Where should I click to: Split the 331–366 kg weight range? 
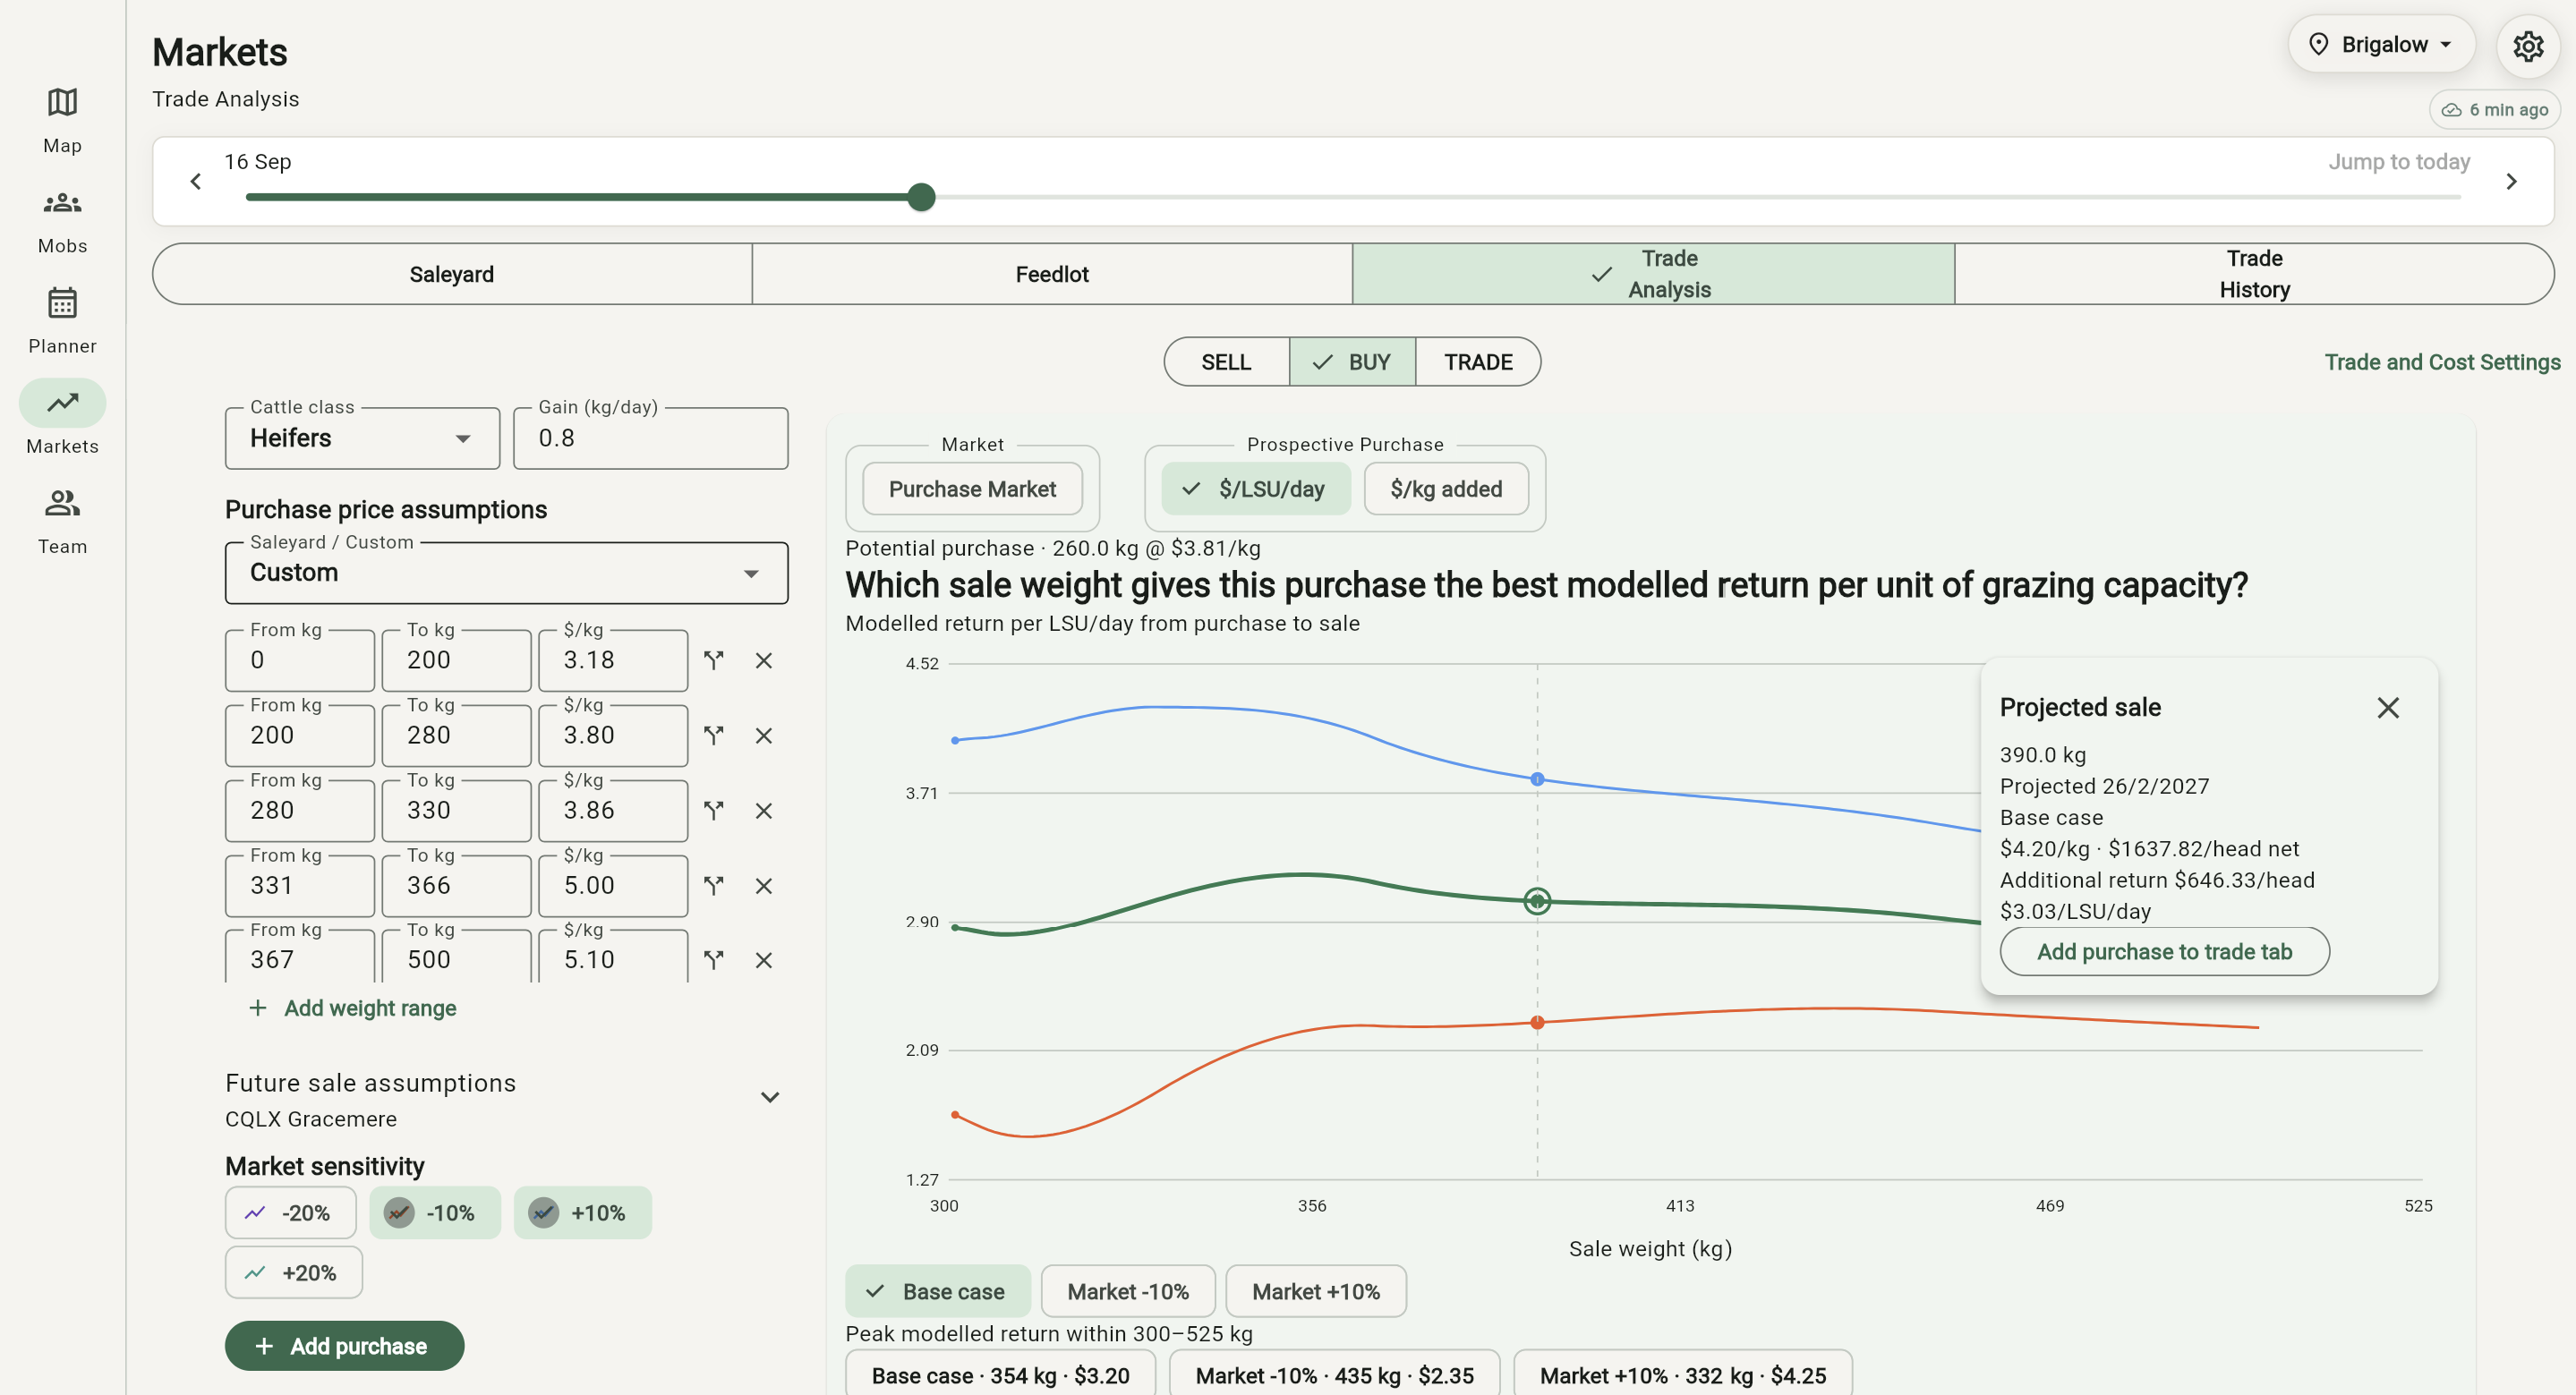coord(713,885)
